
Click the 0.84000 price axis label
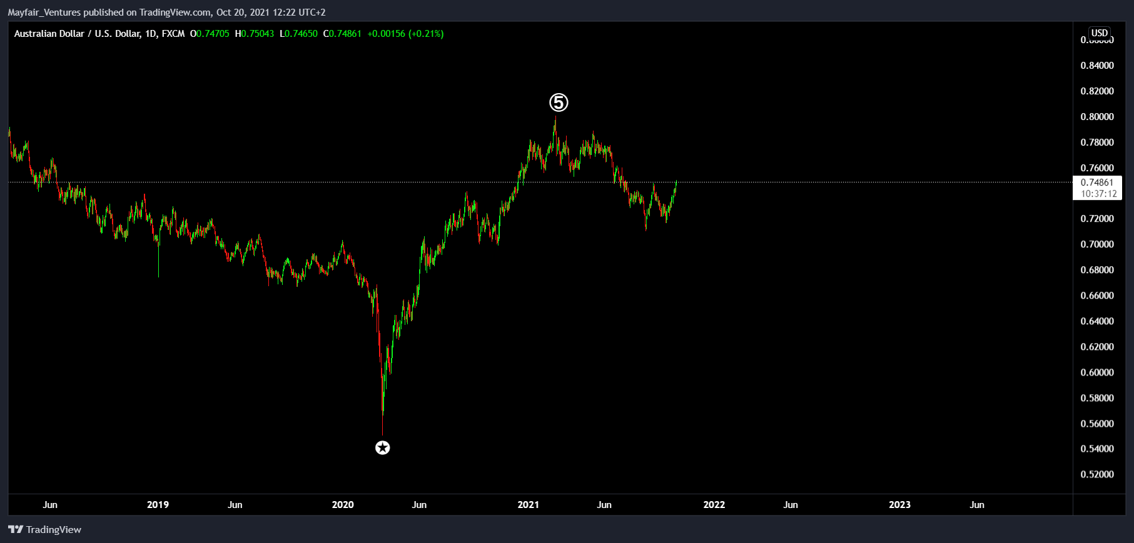1097,66
